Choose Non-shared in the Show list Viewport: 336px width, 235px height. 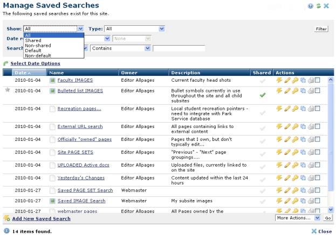[37, 46]
